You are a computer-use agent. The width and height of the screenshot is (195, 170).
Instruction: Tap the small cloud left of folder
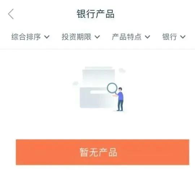[x=75, y=83]
